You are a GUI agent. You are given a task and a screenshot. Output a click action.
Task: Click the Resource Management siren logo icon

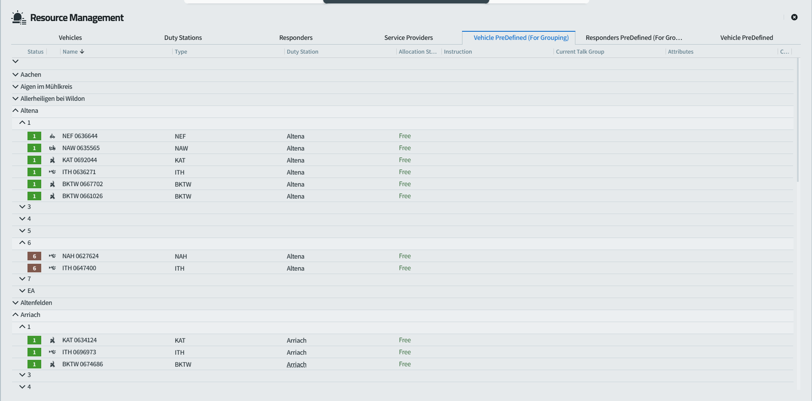18,18
